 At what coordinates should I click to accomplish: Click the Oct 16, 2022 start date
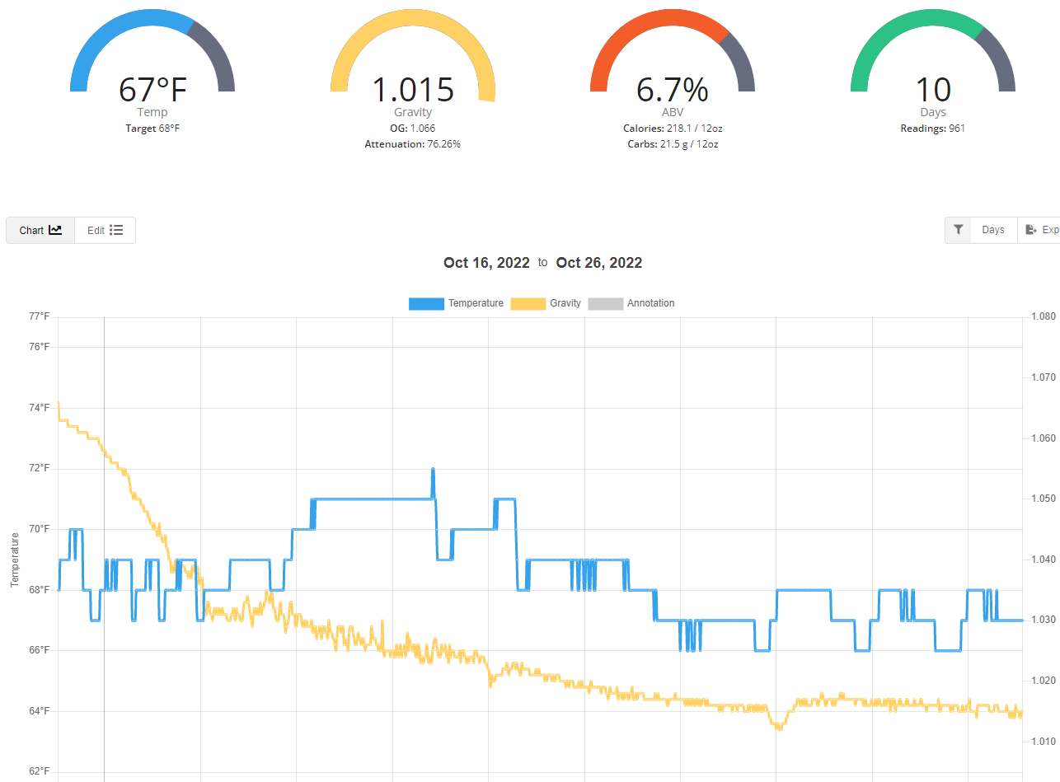coord(486,263)
